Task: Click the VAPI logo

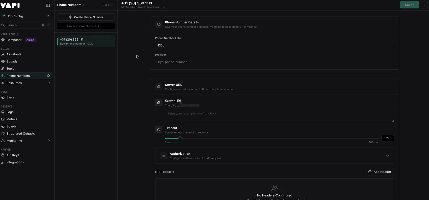Action: (x=10, y=5)
